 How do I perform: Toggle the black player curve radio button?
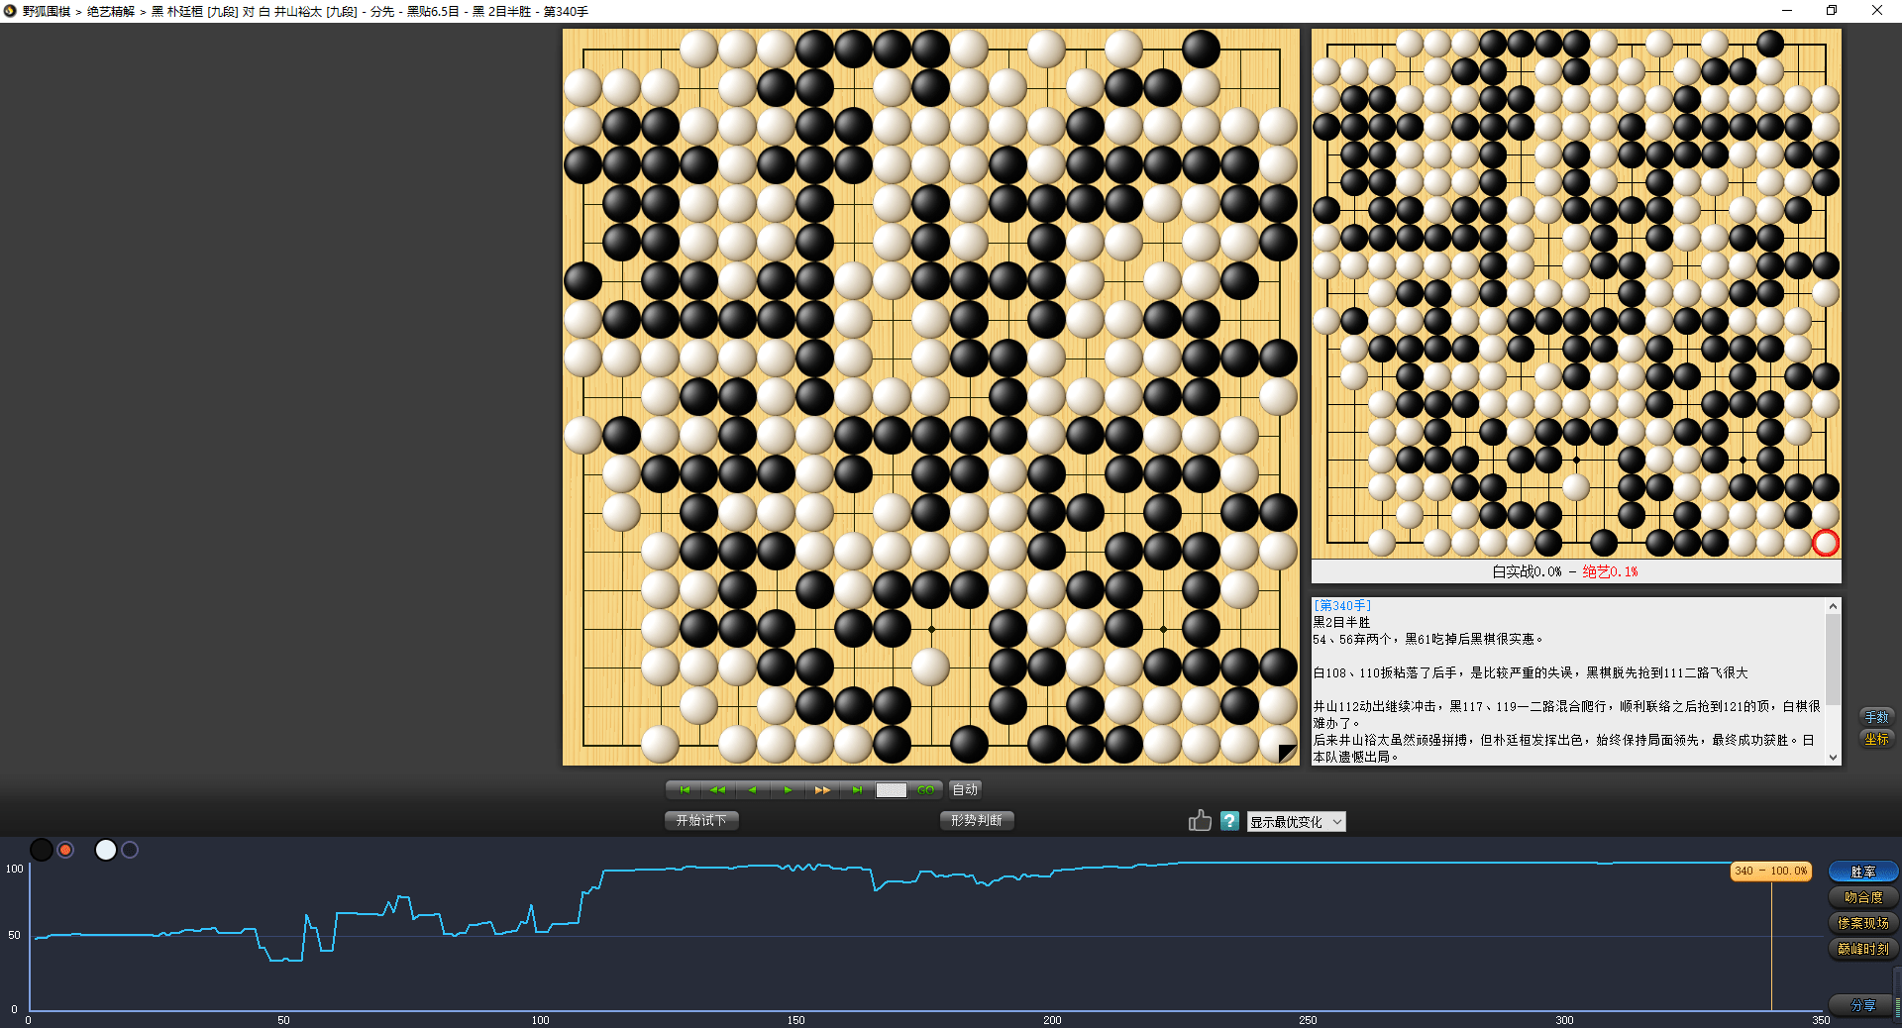[65, 850]
